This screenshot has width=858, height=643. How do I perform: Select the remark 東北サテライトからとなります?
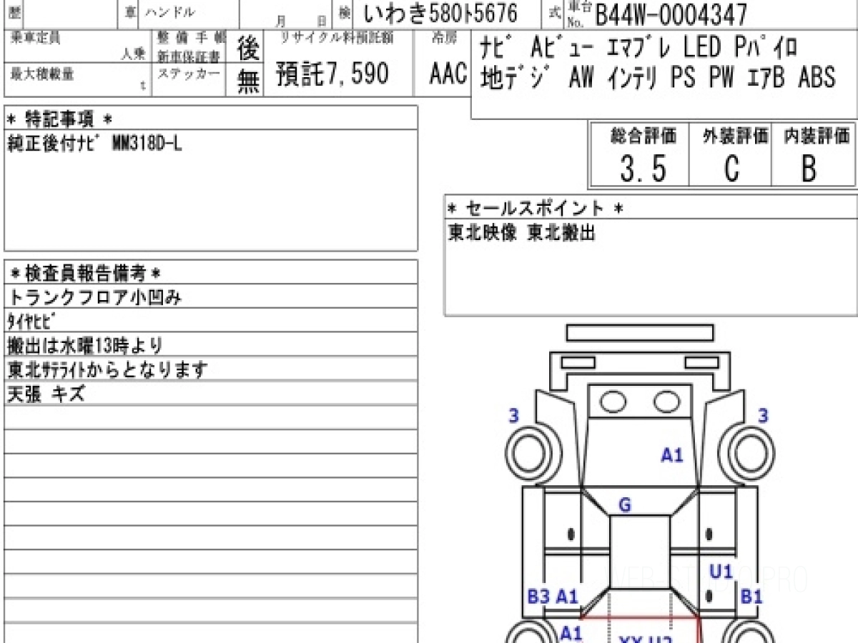pos(108,369)
